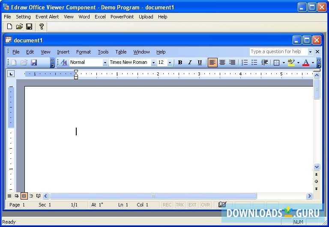
Task: Open the font size 12 dropdown
Action: pos(170,63)
